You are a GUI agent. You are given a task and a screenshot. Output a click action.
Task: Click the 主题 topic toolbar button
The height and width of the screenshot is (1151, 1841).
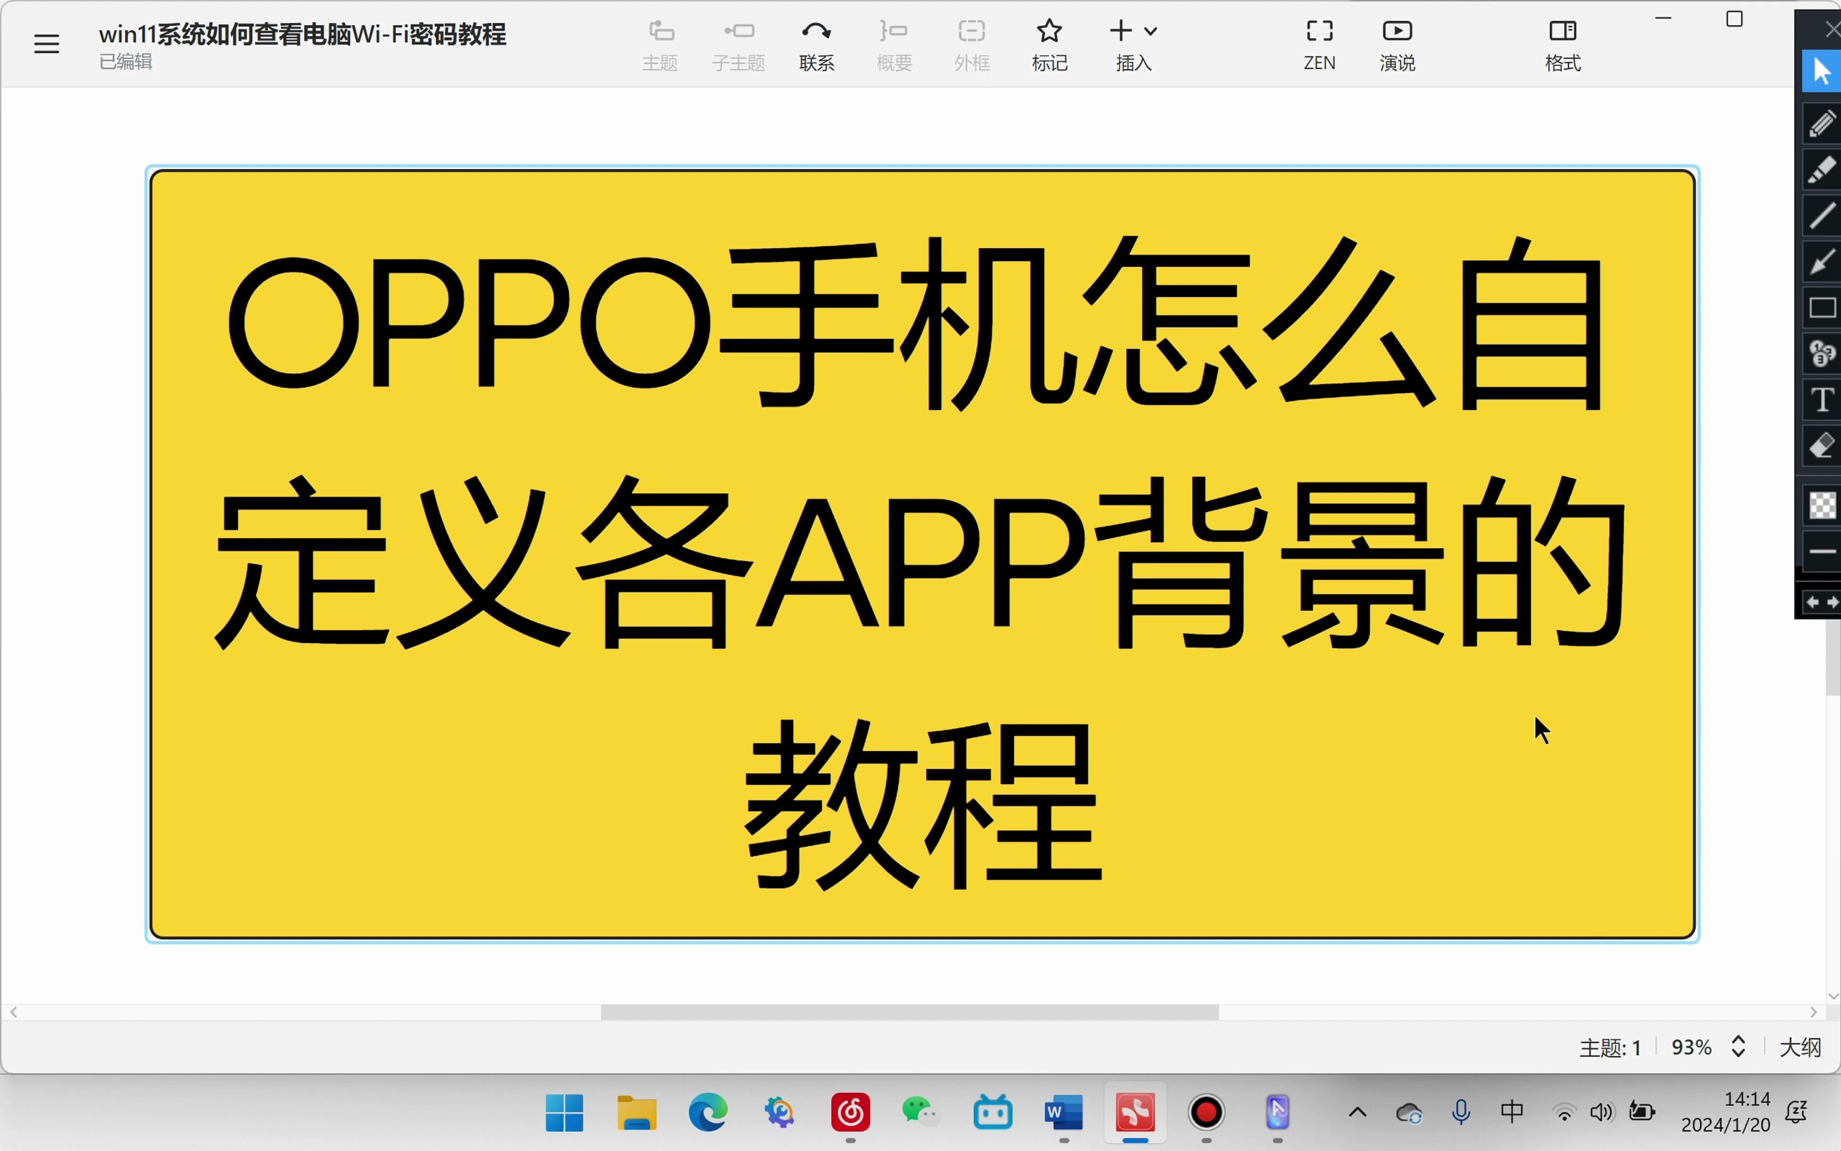pos(661,46)
